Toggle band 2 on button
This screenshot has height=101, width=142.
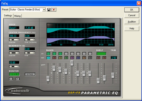point(54,54)
